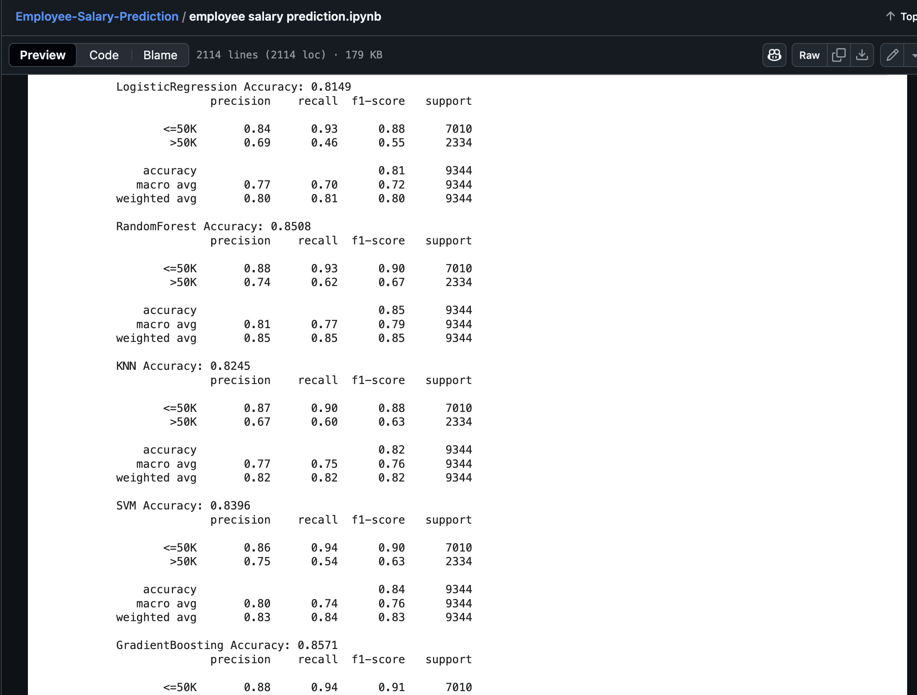The image size is (917, 695).
Task: Click the up arrow beside Top
Action: point(890,16)
